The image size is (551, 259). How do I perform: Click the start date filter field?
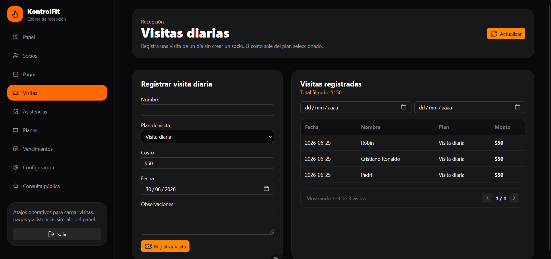tap(356, 107)
